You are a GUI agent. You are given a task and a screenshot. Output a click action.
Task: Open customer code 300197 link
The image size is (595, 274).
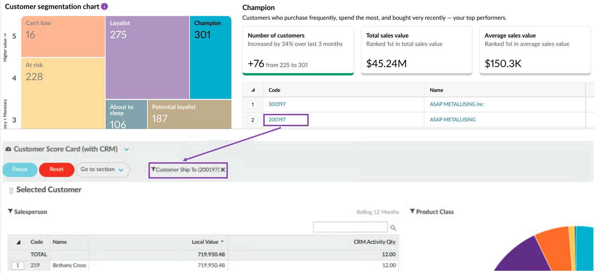277,104
